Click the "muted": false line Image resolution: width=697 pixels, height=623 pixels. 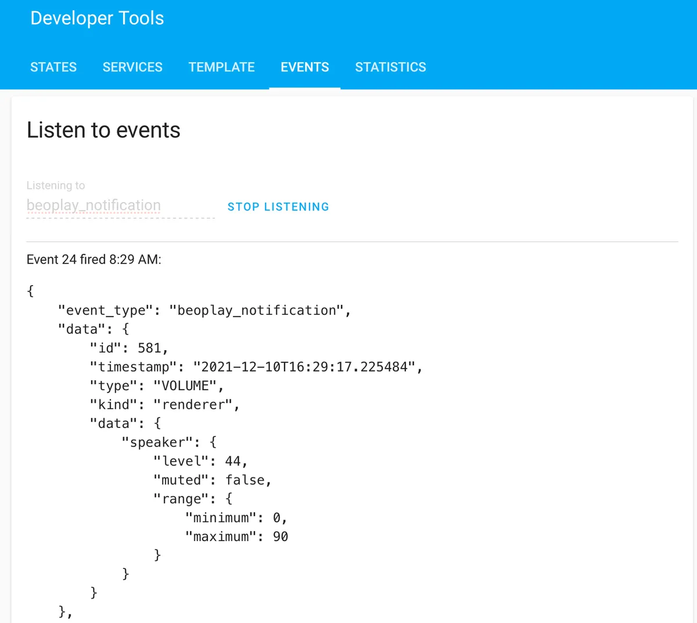[213, 480]
